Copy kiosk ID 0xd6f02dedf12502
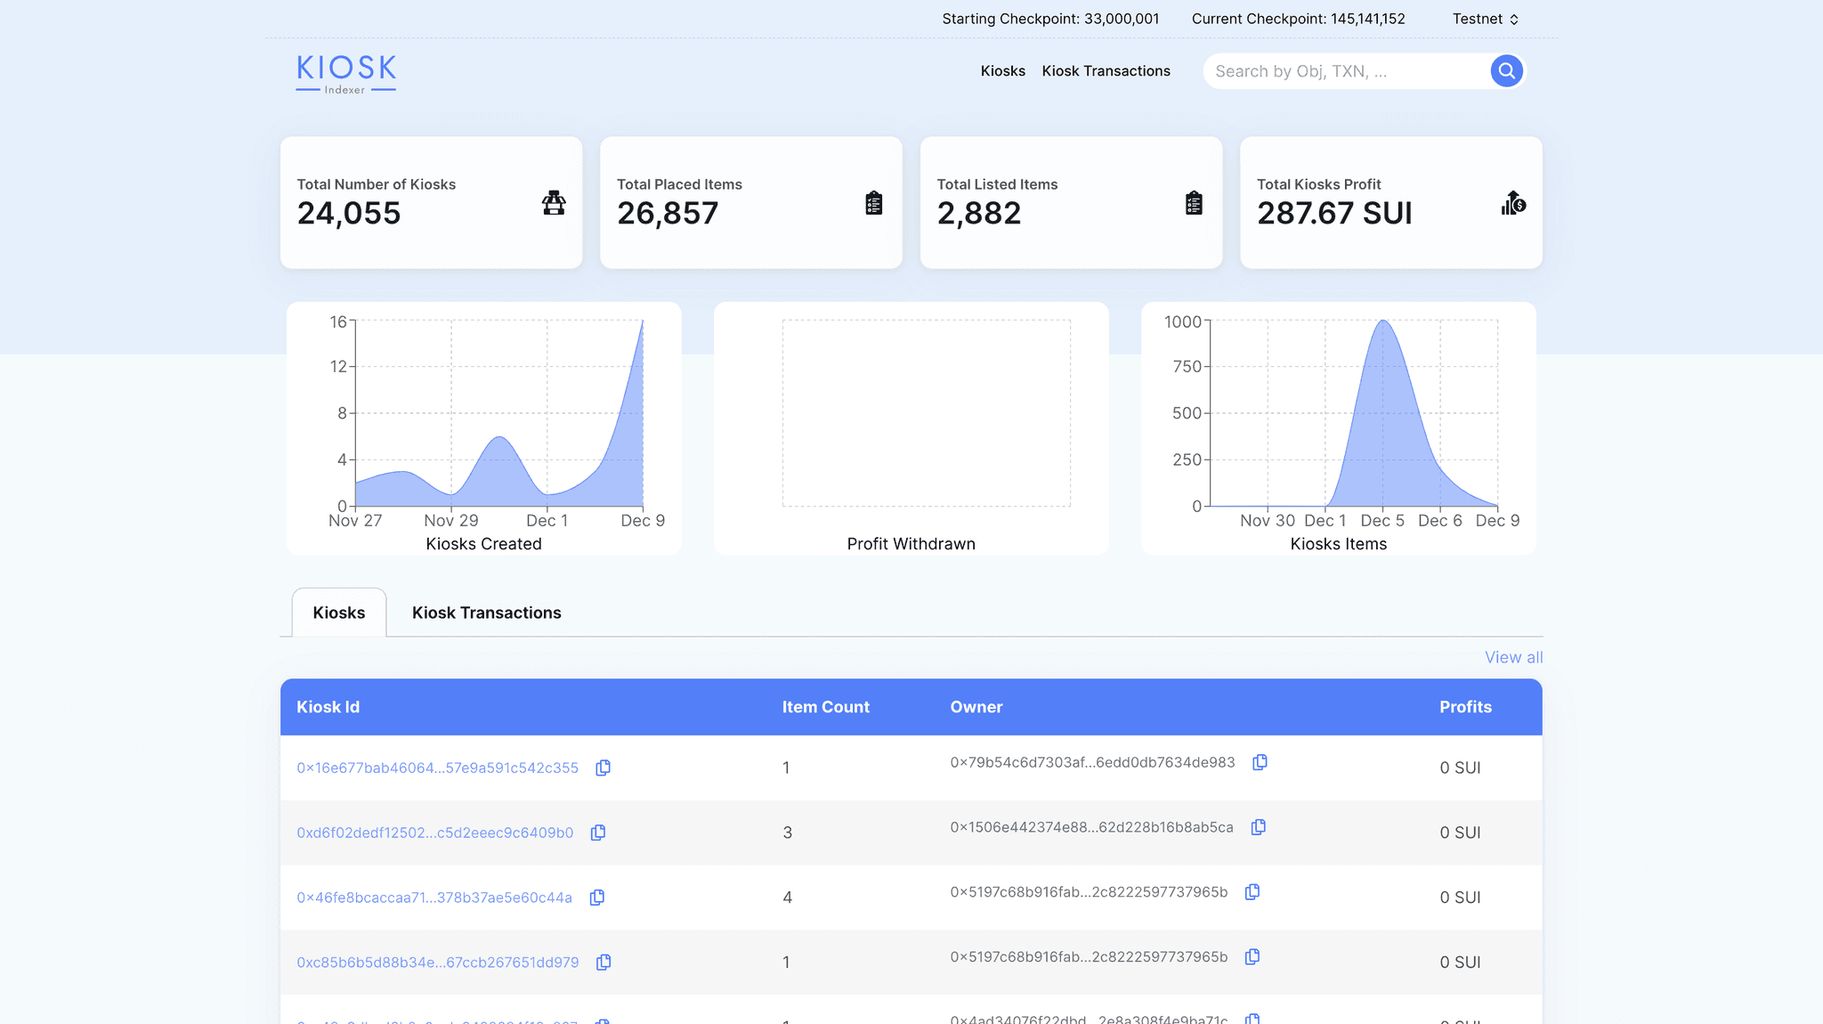The height and width of the screenshot is (1024, 1823). pos(598,833)
